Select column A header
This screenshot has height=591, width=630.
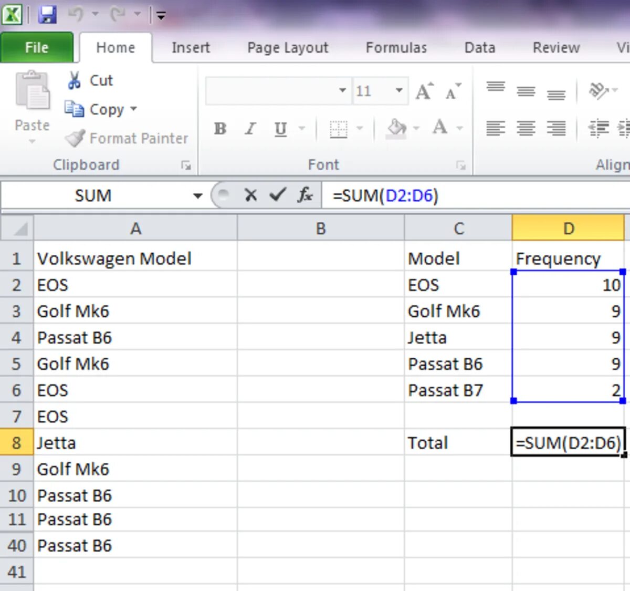pos(135,229)
